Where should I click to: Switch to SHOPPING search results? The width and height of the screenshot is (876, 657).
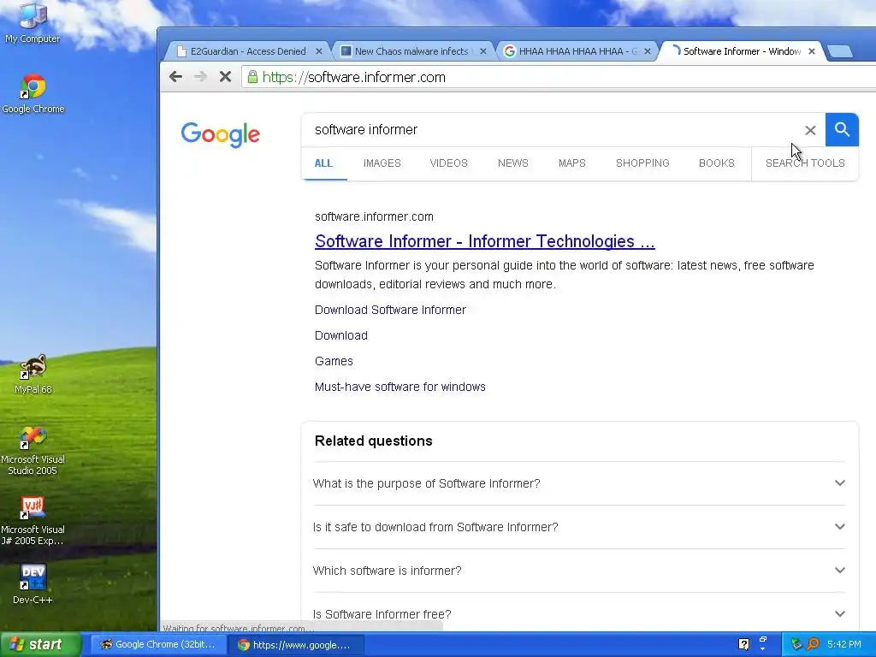pos(642,163)
